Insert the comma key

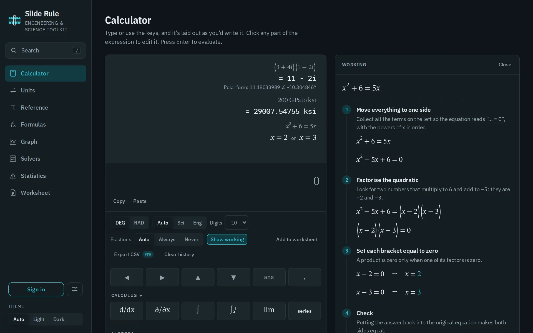(305, 277)
